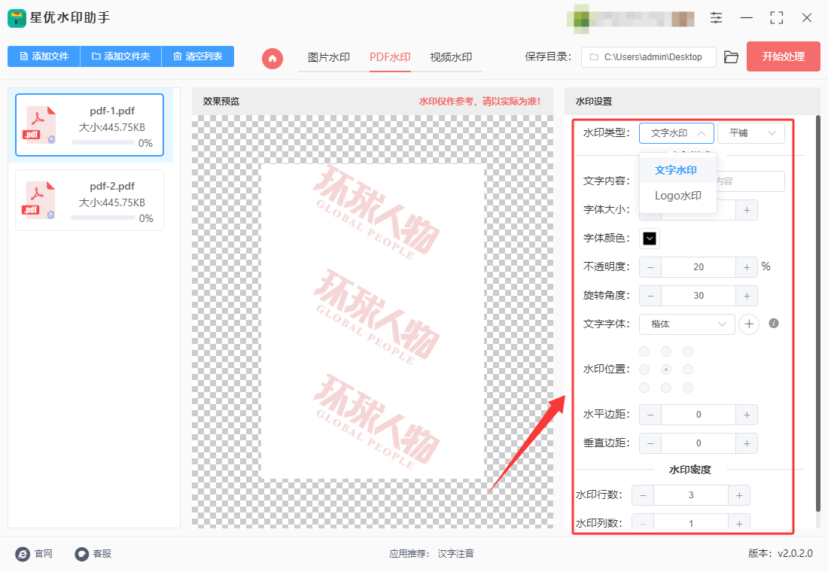Select top-center watermark position radio
This screenshot has height=572, width=828.
666,351
